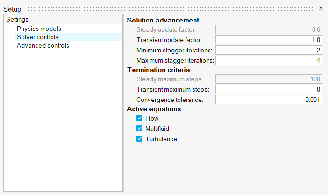
Task: Click the Active equations heading
Action: (x=154, y=109)
